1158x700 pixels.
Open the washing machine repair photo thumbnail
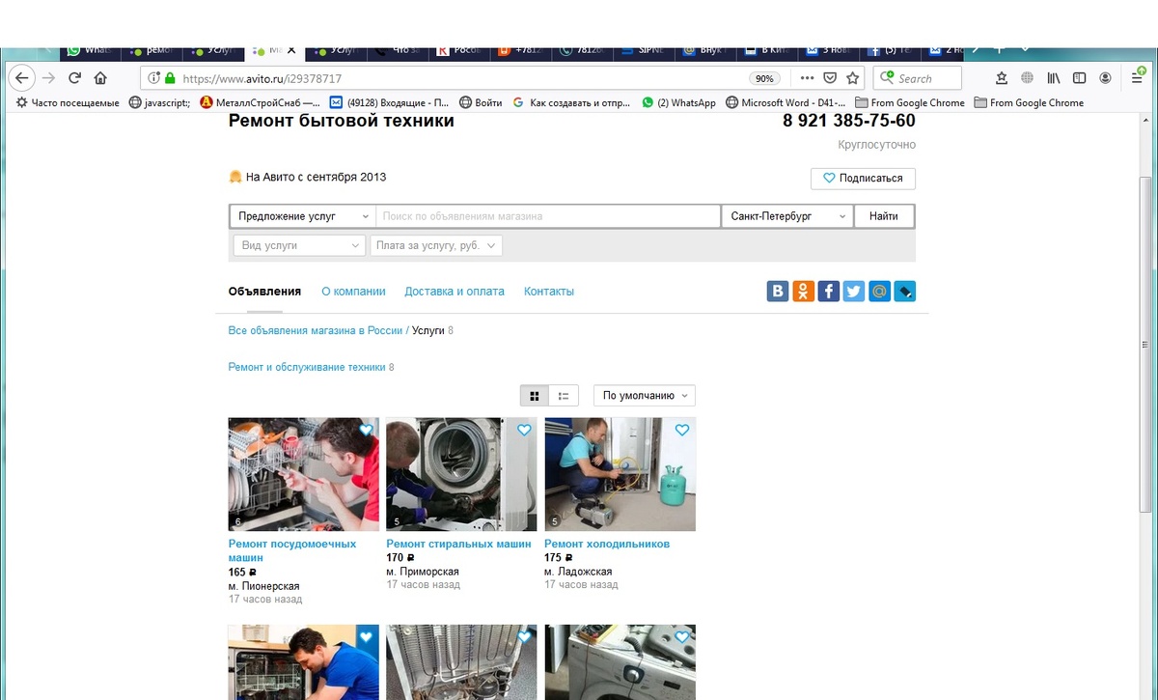pos(460,474)
